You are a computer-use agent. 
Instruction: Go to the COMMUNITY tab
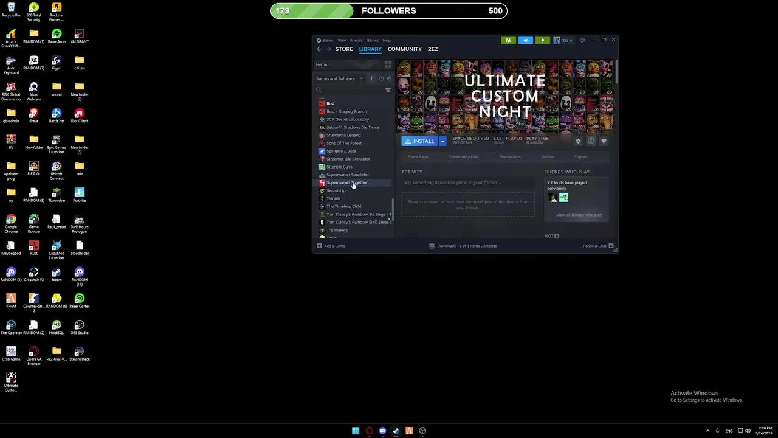click(x=405, y=49)
